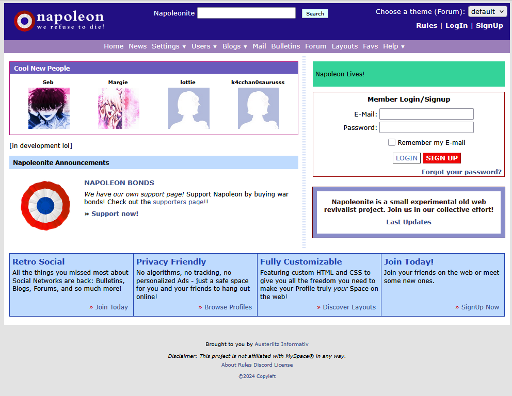Click the Support now link
The height and width of the screenshot is (396, 512).
pyautogui.click(x=115, y=213)
